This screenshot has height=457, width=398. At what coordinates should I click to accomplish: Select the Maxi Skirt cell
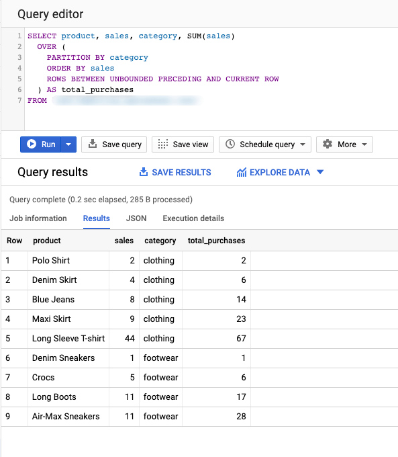click(x=68, y=319)
